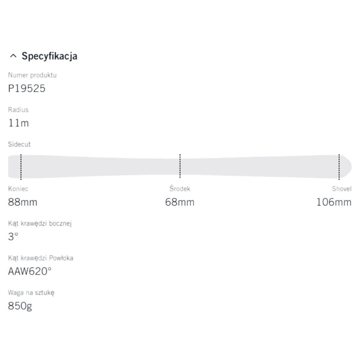Click the ski sidecut shape diagram
Screen dimensions: 360x360
click(x=105, y=166)
